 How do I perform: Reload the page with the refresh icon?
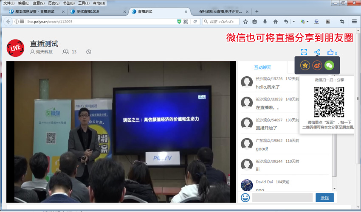click(x=195, y=22)
